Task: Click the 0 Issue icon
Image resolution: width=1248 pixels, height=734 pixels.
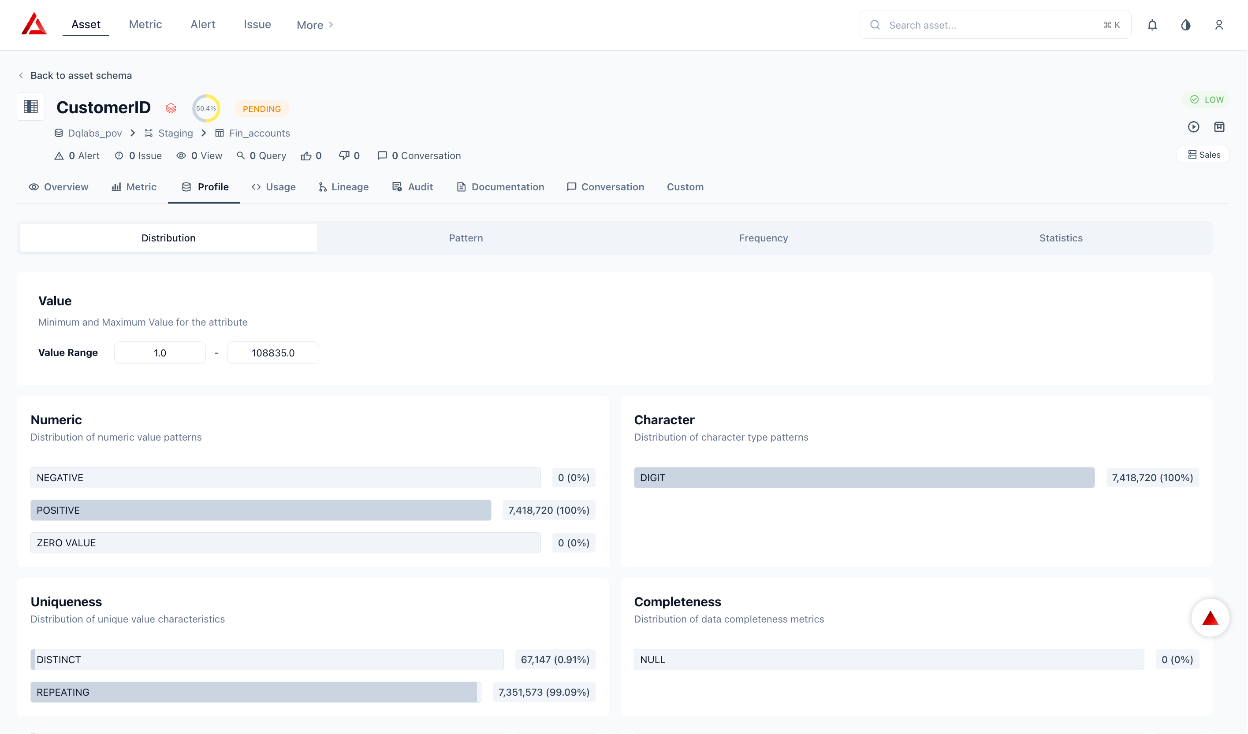Action: pos(119,156)
